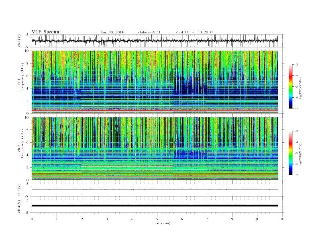Click the ch.1 PSD color scale bar

click(291, 87)
